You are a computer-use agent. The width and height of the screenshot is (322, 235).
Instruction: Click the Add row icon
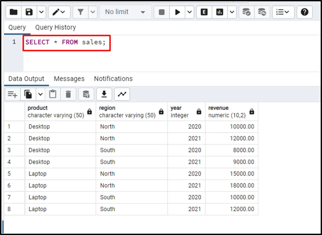point(12,94)
